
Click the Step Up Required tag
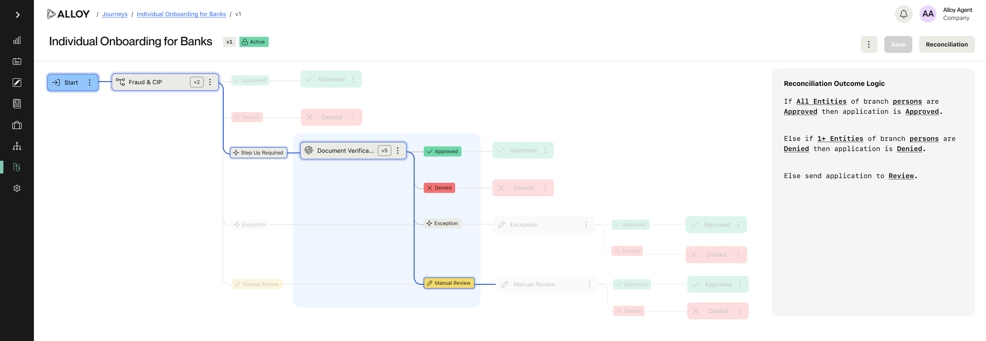point(258,153)
